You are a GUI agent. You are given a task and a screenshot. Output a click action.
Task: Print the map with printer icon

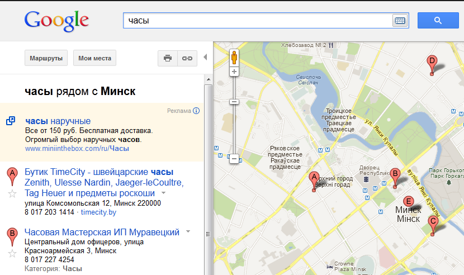[168, 58]
